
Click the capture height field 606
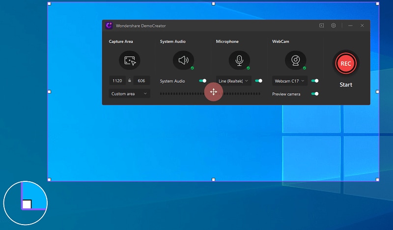pyautogui.click(x=141, y=81)
